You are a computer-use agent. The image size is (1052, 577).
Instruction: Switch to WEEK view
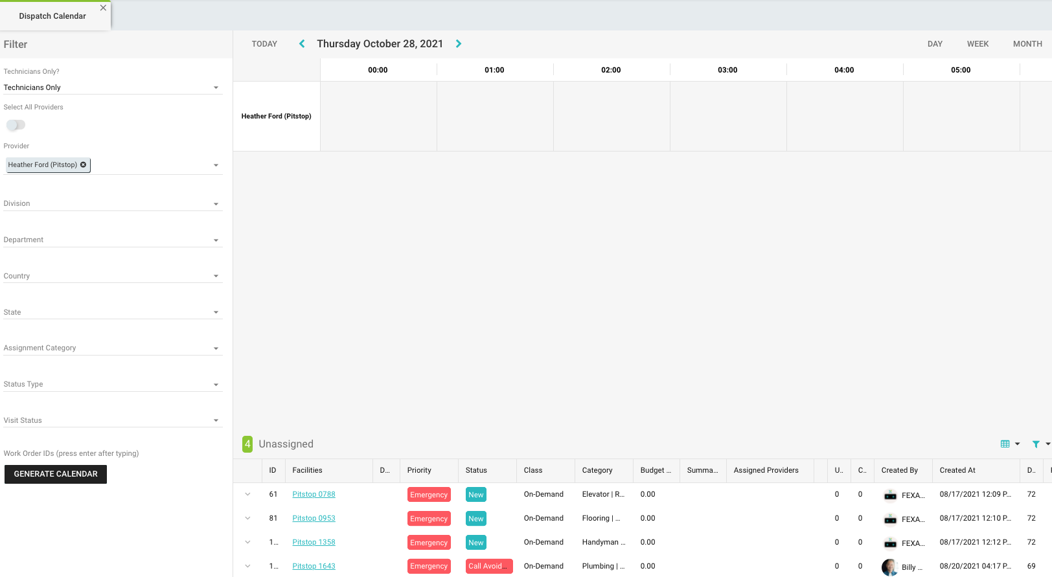pos(978,44)
